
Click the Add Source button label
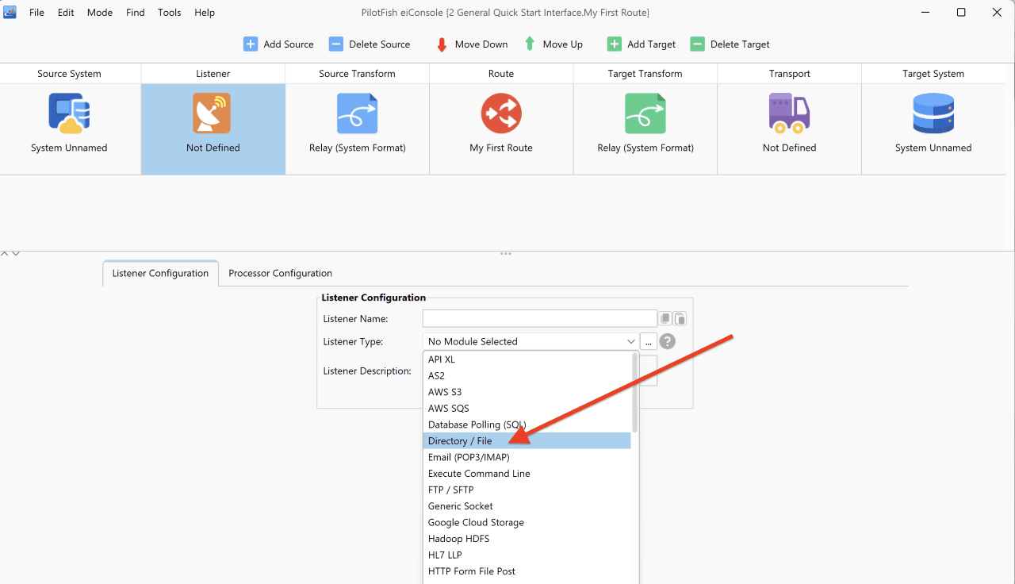[289, 44]
